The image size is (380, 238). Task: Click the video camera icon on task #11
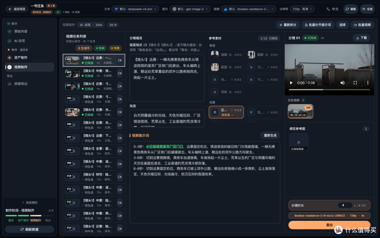tap(120, 190)
